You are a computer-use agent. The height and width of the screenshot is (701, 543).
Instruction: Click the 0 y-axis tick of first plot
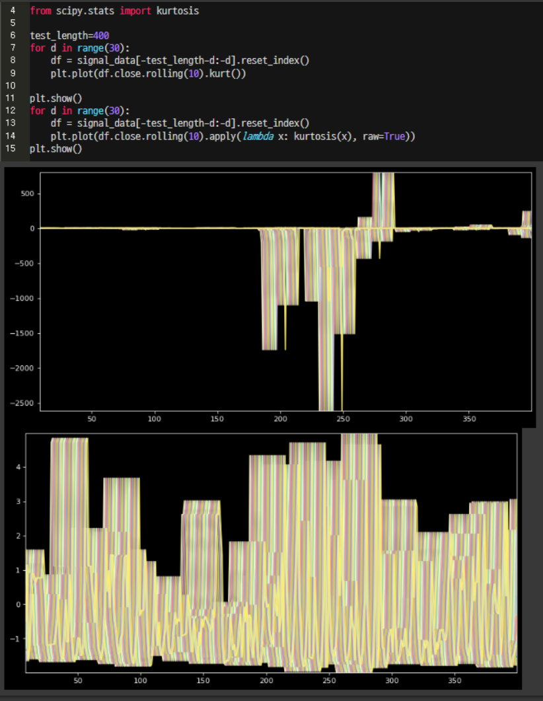point(32,229)
